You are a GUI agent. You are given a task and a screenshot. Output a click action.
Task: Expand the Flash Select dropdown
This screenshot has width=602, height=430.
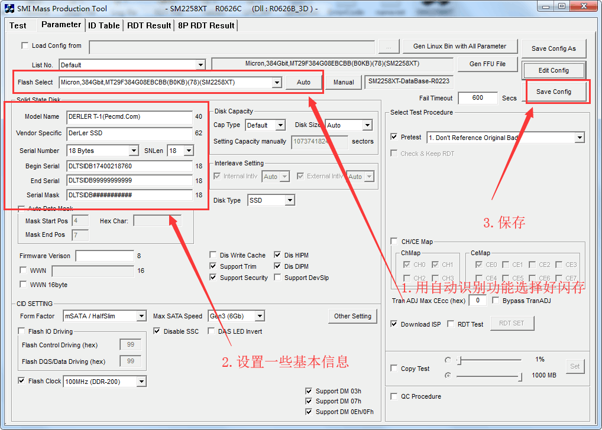pos(276,83)
